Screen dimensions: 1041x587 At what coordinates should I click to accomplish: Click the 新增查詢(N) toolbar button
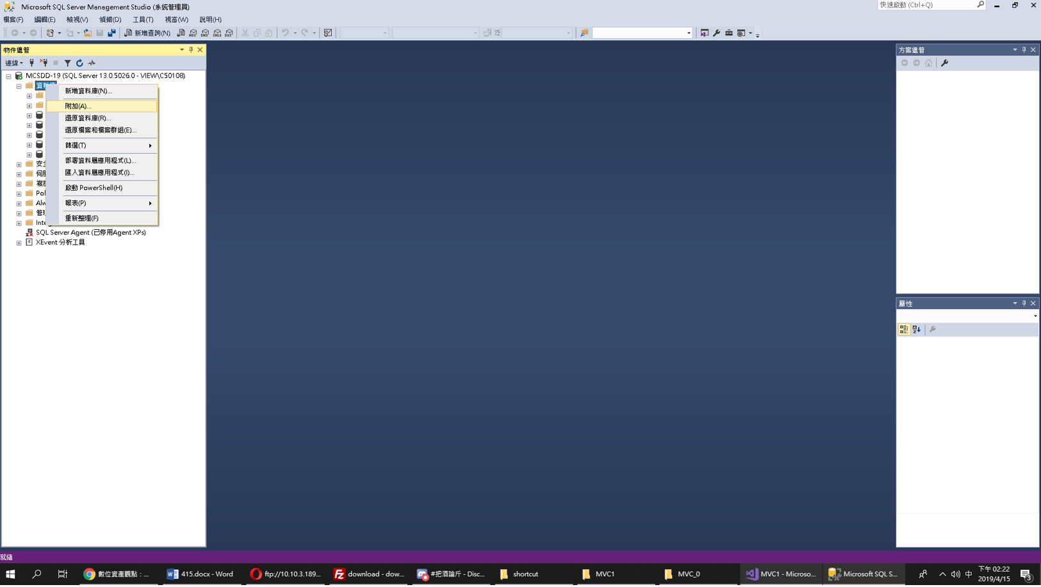click(x=147, y=33)
